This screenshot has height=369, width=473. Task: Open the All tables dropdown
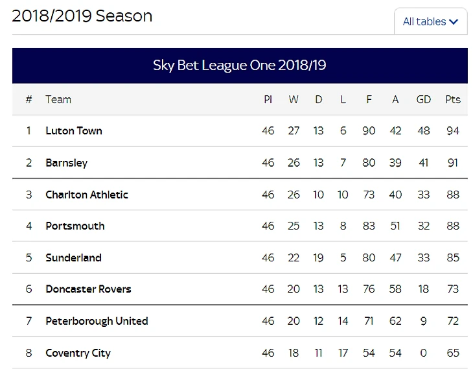pos(430,21)
